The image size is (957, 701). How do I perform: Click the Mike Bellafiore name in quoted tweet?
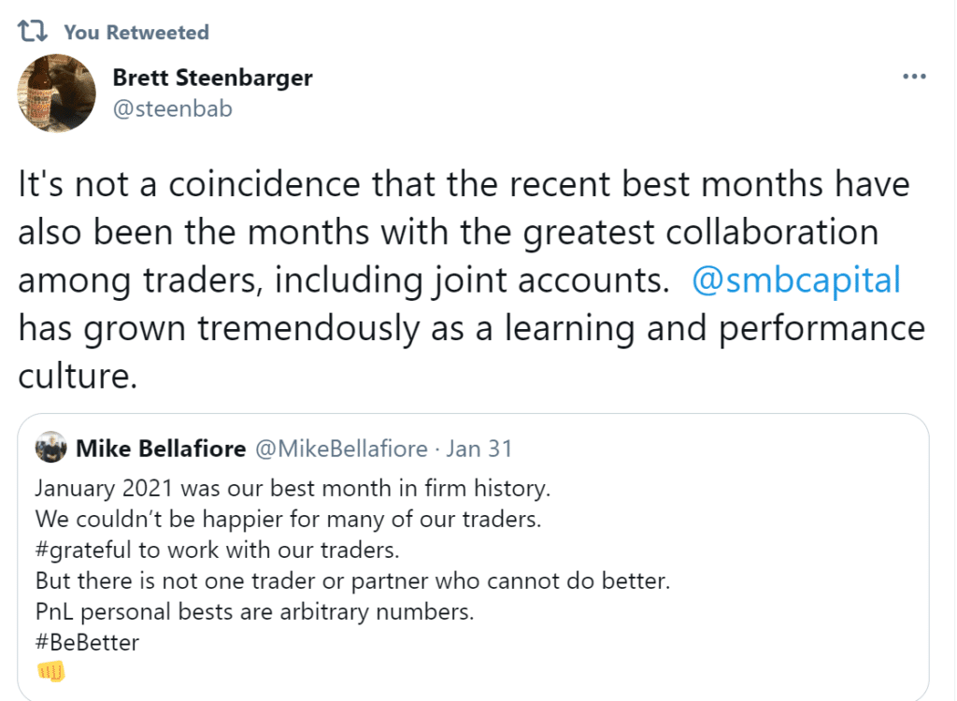(161, 449)
